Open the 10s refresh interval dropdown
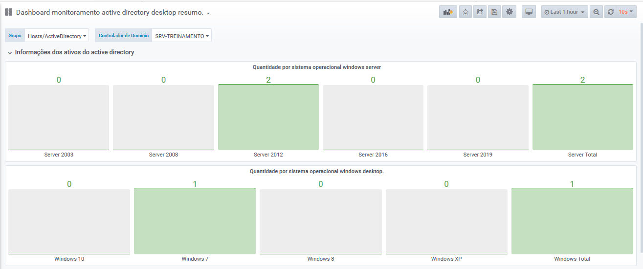The height and width of the screenshot is (269, 643). [x=626, y=12]
